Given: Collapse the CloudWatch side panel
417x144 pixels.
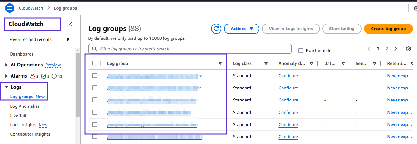Looking at the screenshot, I should coord(71,24).
